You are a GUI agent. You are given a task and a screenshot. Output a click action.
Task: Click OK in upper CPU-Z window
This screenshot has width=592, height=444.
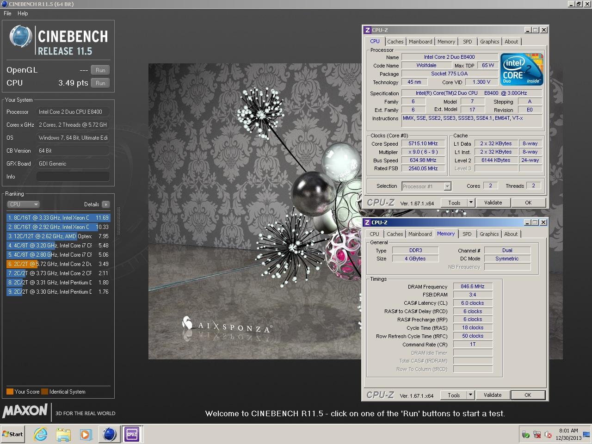click(528, 203)
